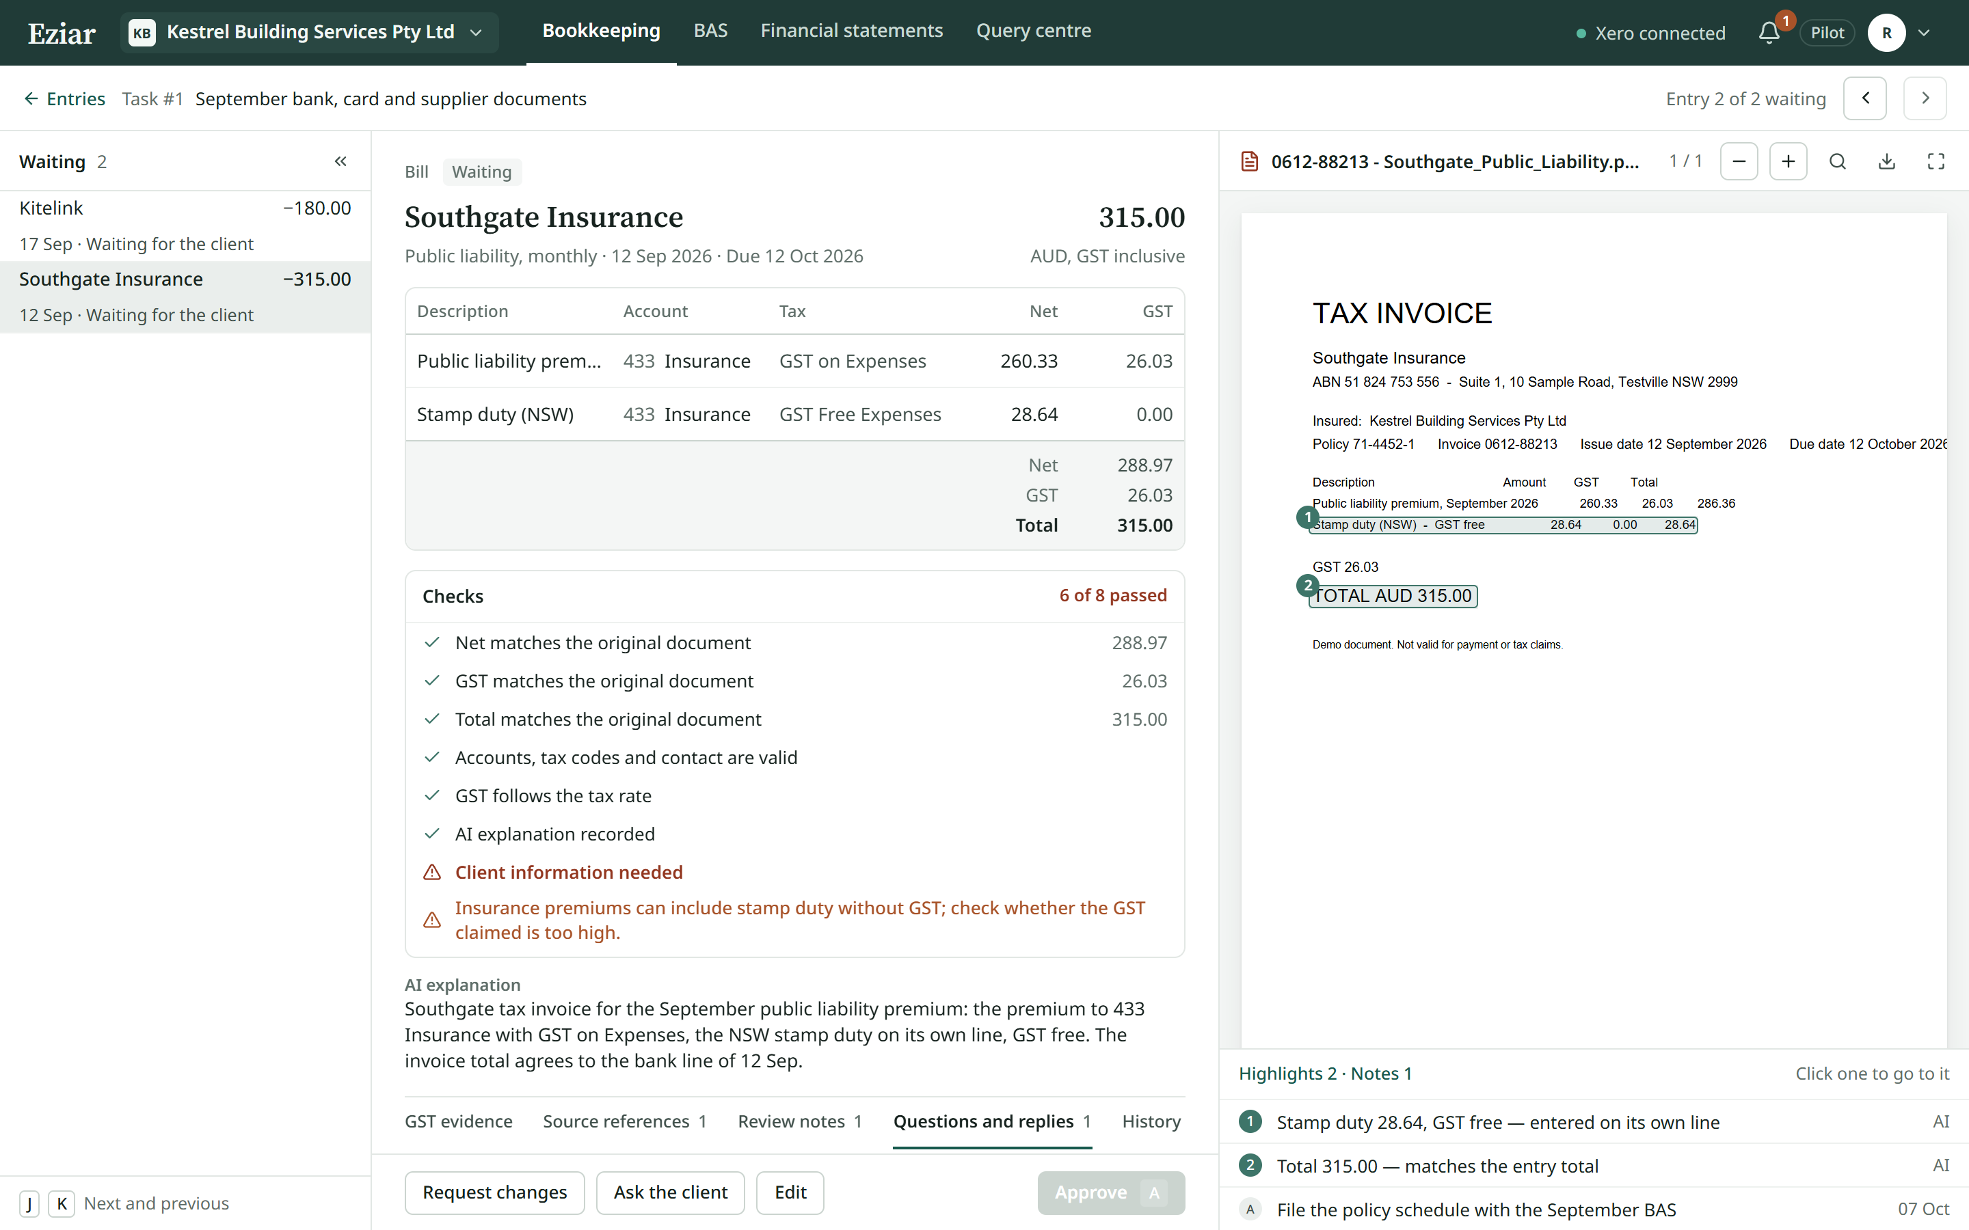Search within the document preview
This screenshot has width=1969, height=1230.
[x=1837, y=161]
